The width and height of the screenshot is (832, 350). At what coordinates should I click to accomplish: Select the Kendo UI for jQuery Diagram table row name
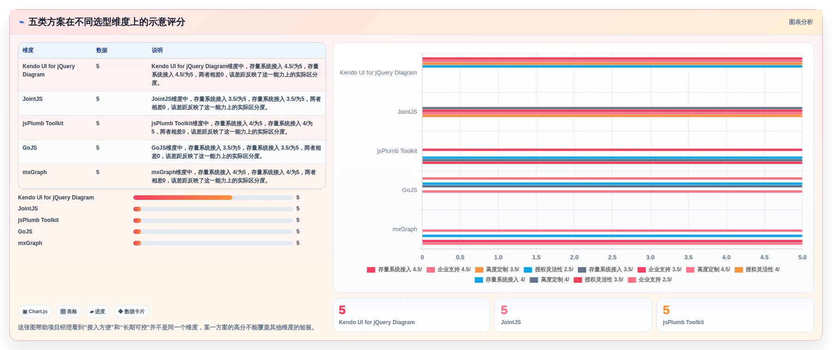pos(48,70)
